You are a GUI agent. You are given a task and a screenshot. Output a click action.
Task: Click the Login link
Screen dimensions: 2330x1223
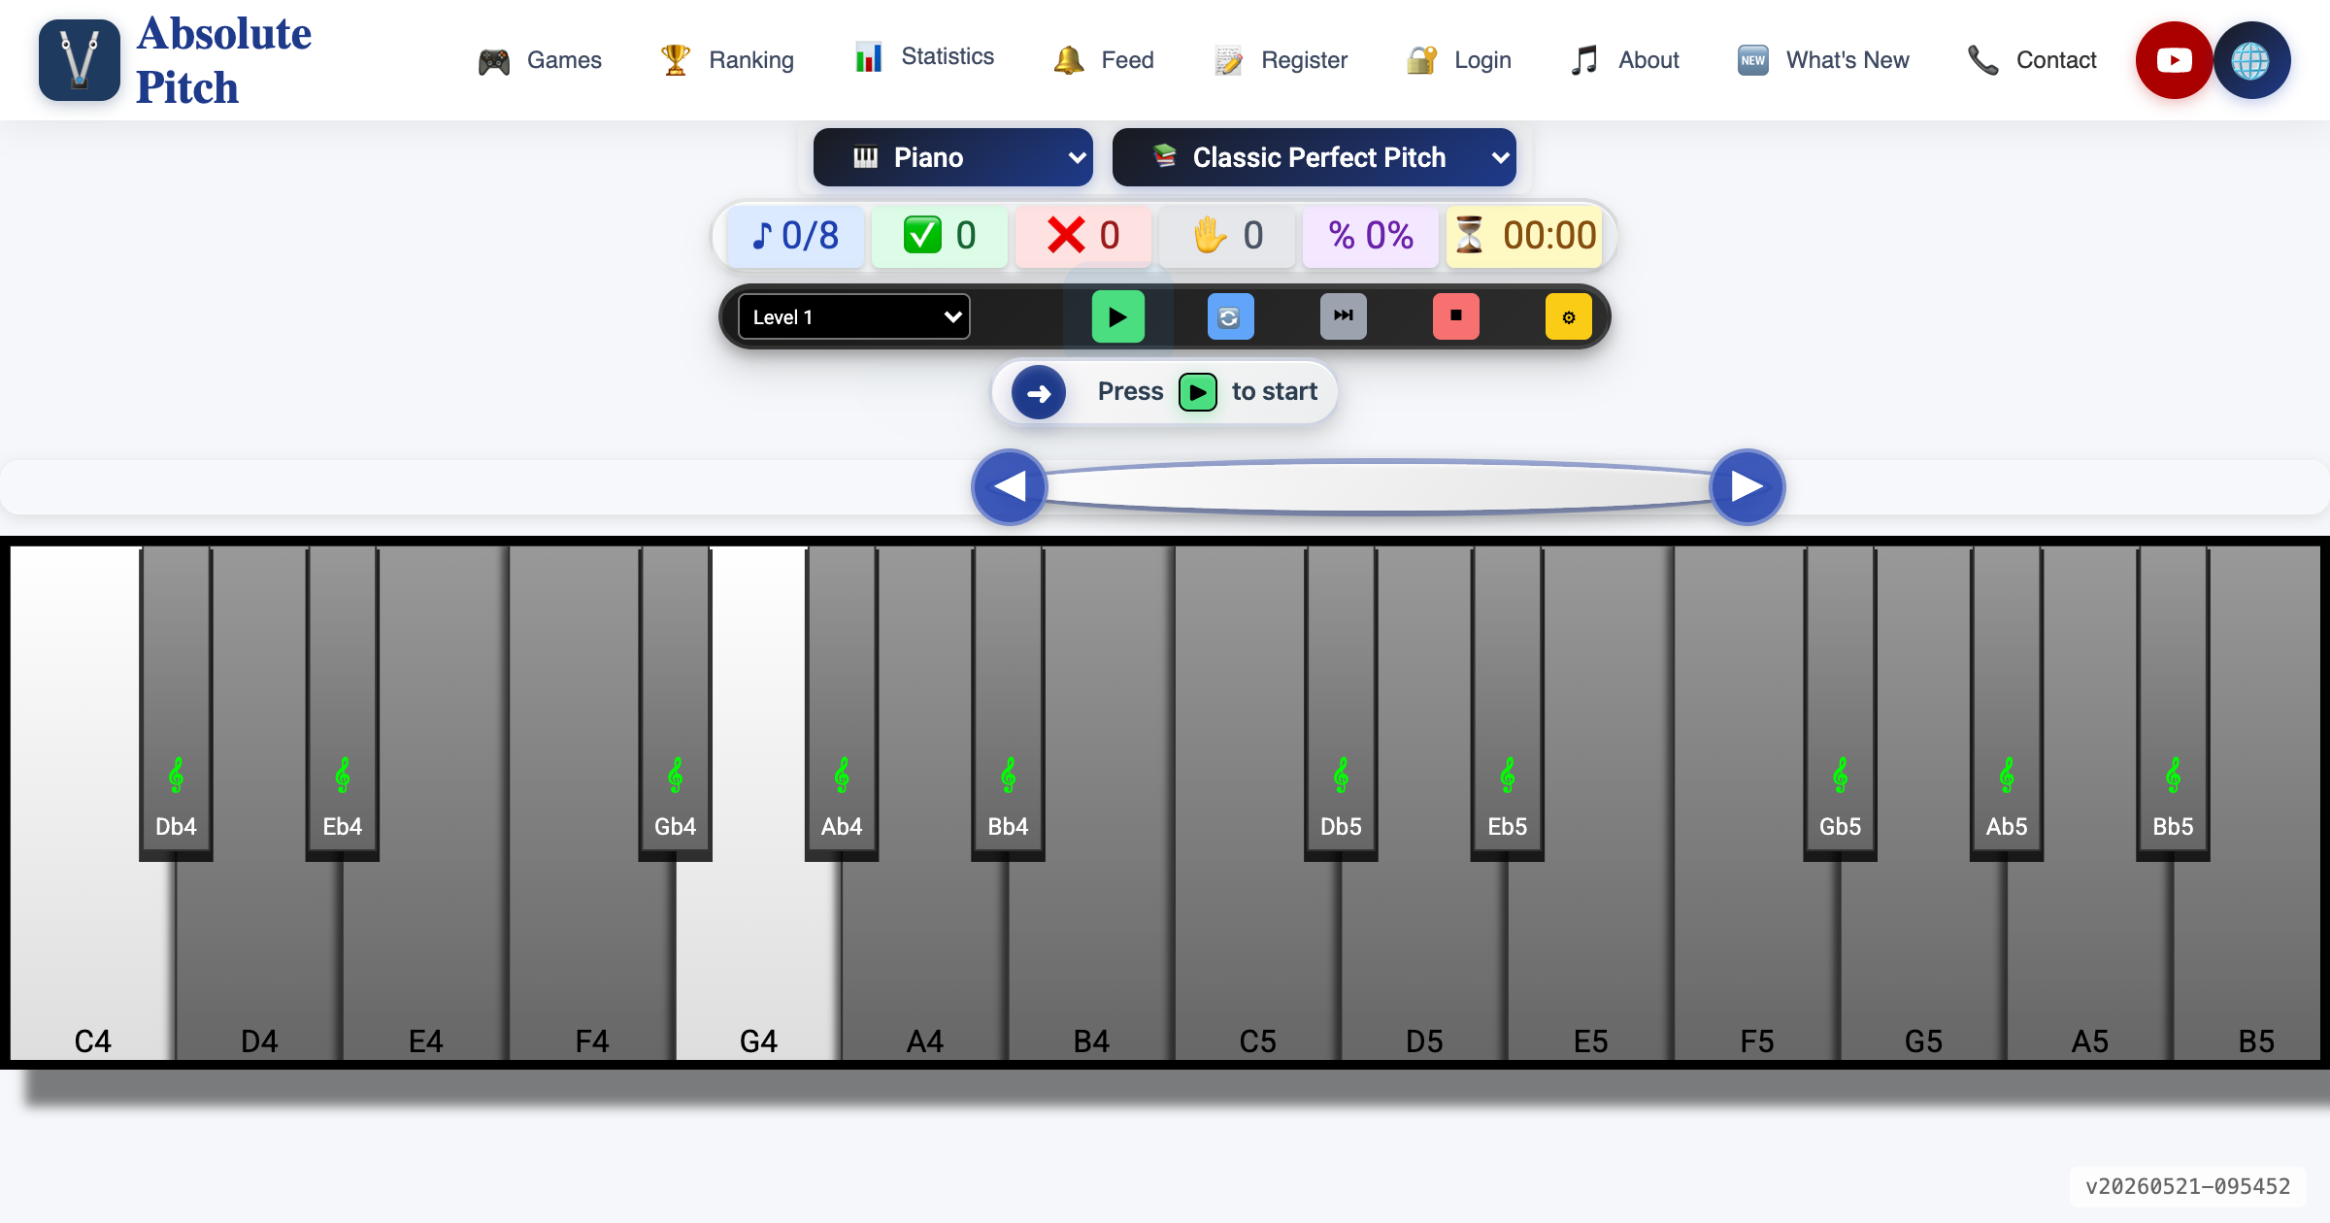(x=1458, y=60)
